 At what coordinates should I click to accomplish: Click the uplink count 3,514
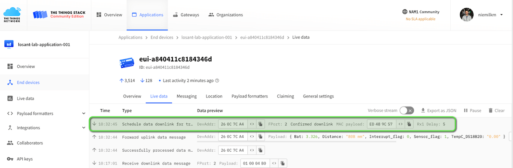click(x=127, y=80)
